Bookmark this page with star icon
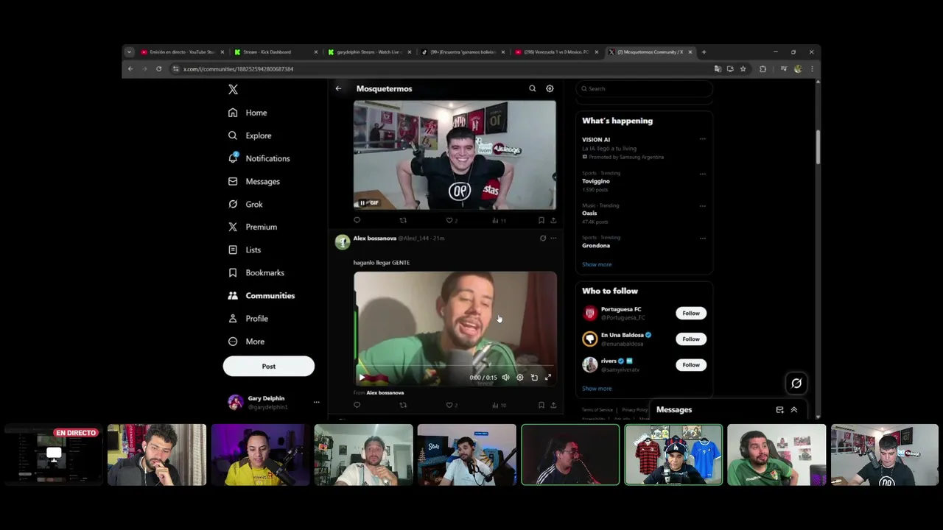The height and width of the screenshot is (530, 943). (x=743, y=68)
